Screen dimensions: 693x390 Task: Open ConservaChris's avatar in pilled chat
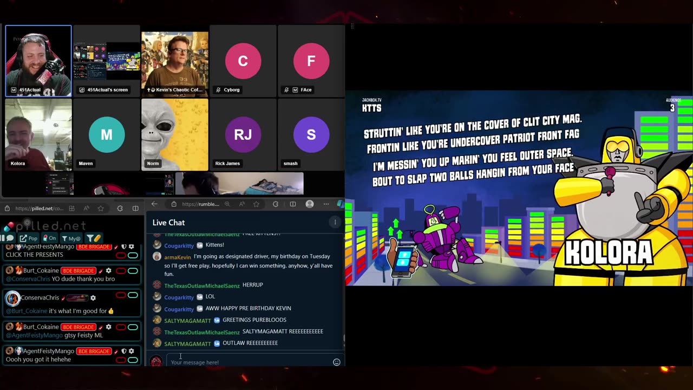12,298
